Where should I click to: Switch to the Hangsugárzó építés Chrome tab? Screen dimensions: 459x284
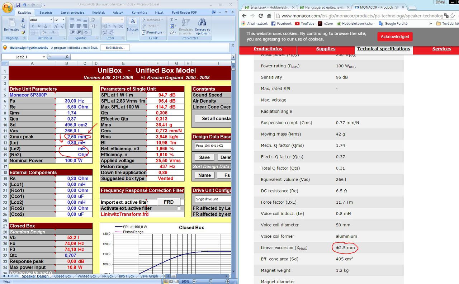tap(324, 7)
